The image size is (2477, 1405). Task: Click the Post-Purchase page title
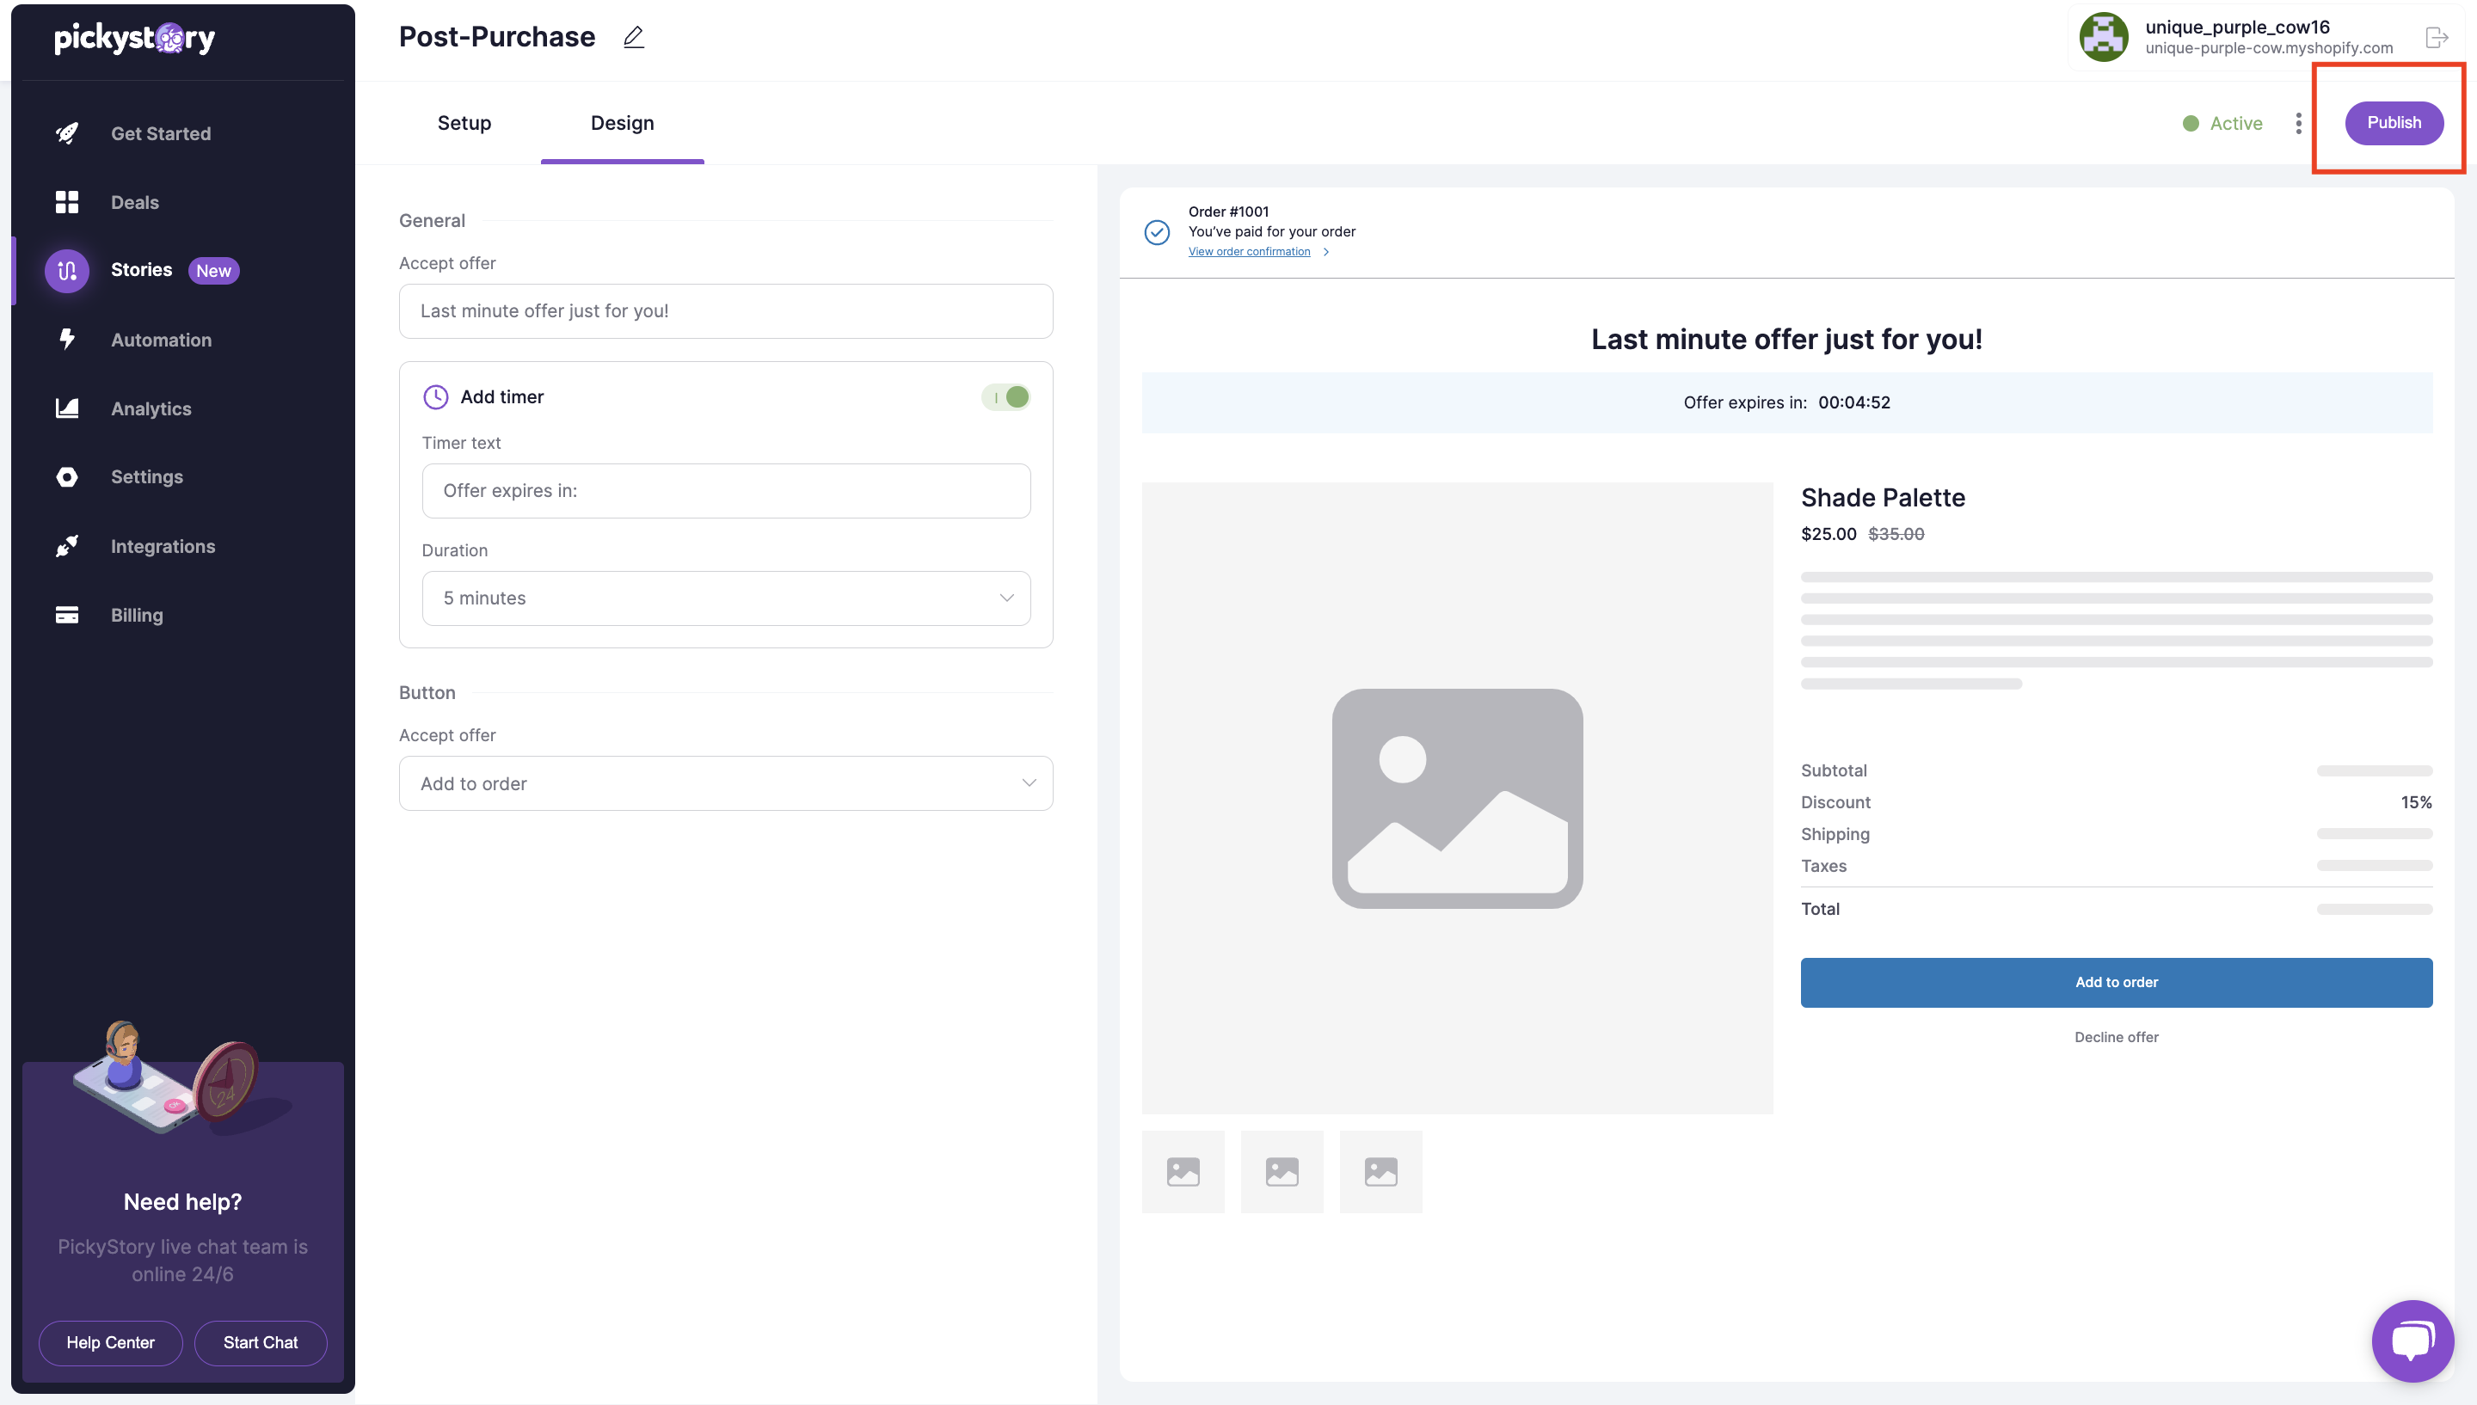pyautogui.click(x=497, y=37)
